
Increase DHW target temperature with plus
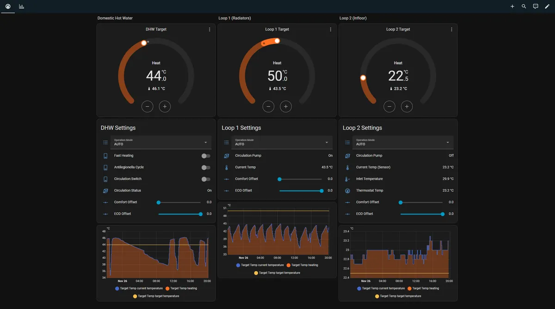(x=165, y=107)
